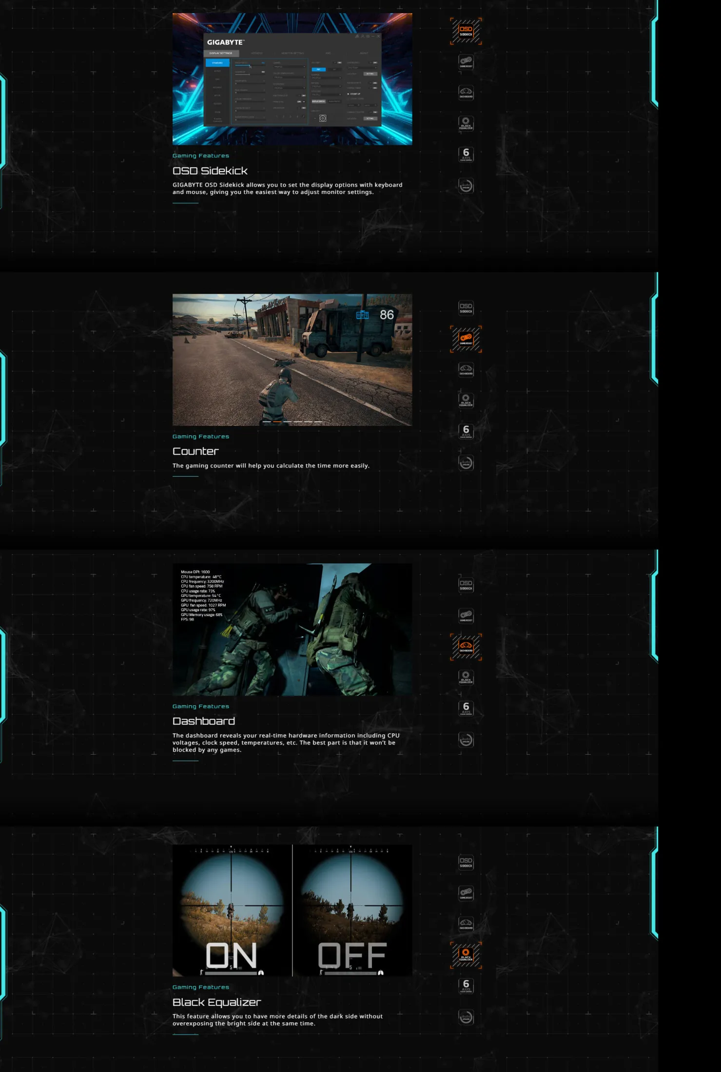
Task: Click text 'This feature allows you to have more details'
Action: pyautogui.click(x=278, y=1020)
